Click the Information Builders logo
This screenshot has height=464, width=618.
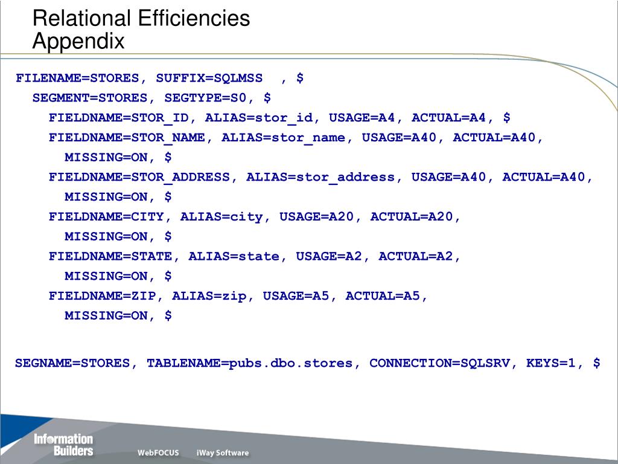[x=63, y=445]
